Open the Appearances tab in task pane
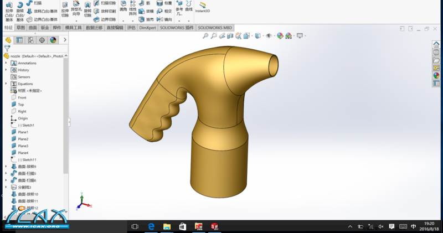The height and width of the screenshot is (233, 443). [436, 76]
